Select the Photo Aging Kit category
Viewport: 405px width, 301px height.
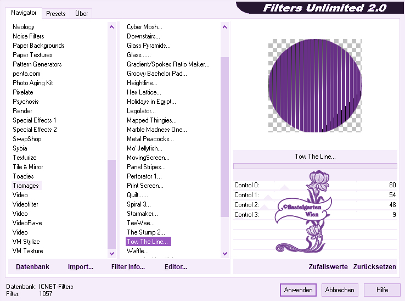click(x=33, y=83)
